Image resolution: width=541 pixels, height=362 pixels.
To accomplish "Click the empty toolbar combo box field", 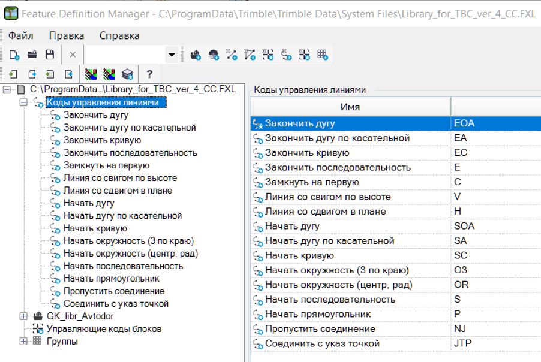I will pyautogui.click(x=126, y=55).
